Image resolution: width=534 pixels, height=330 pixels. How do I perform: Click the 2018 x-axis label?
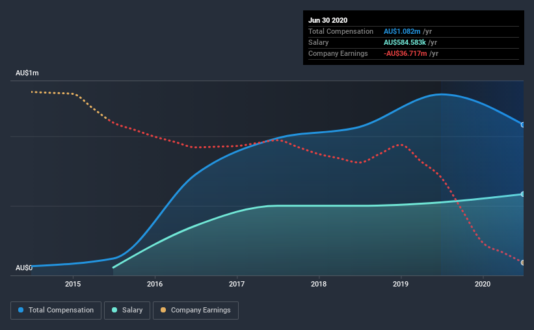319,284
